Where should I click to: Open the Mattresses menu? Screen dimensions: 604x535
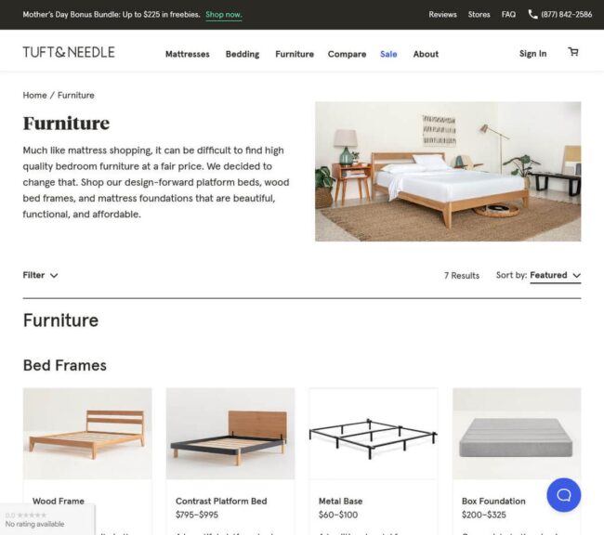click(x=188, y=54)
